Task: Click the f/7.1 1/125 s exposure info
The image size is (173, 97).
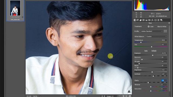Action: pyautogui.click(x=156, y=14)
